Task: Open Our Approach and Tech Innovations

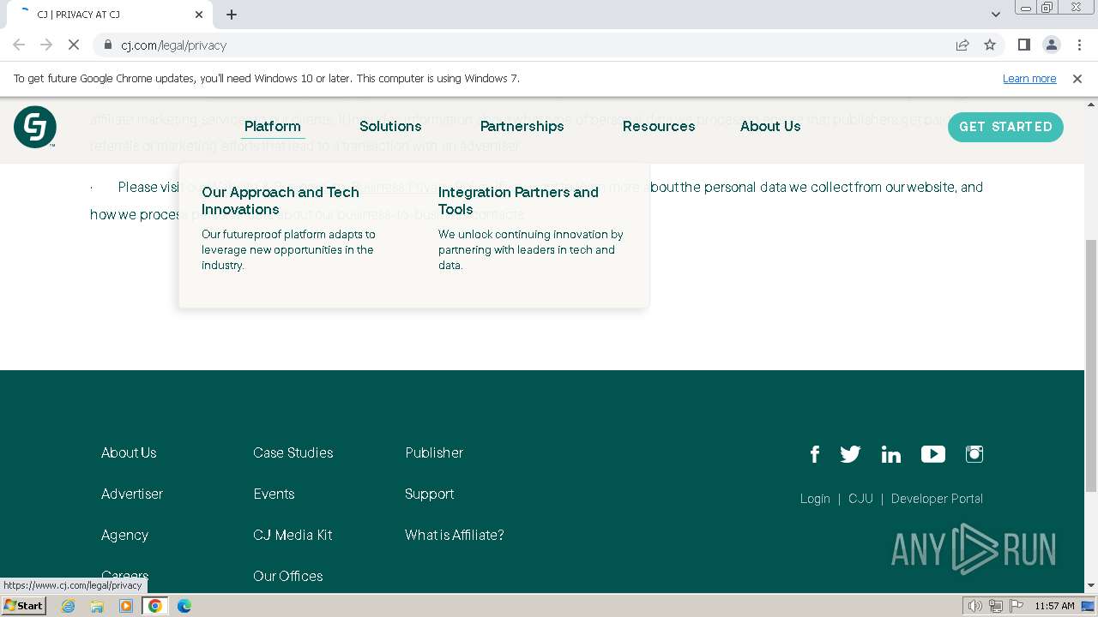Action: pos(281,201)
